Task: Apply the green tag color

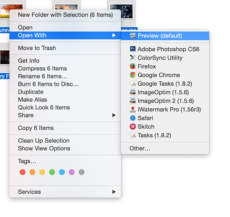Action: 52,172
